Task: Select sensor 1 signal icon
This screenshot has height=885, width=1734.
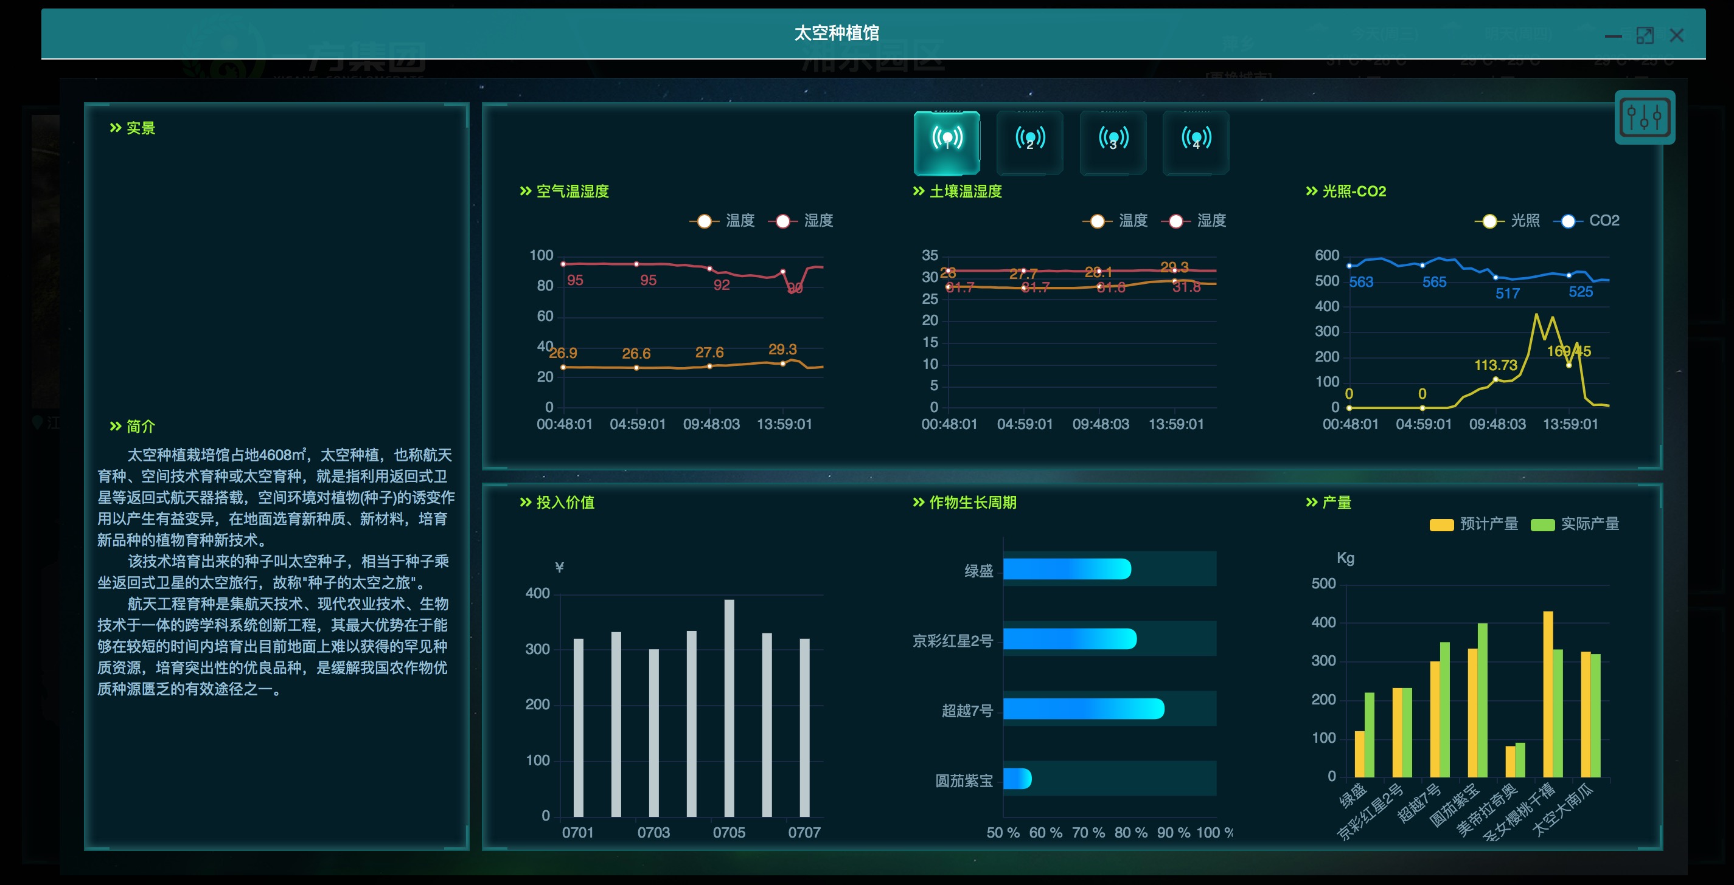Action: 947,143
